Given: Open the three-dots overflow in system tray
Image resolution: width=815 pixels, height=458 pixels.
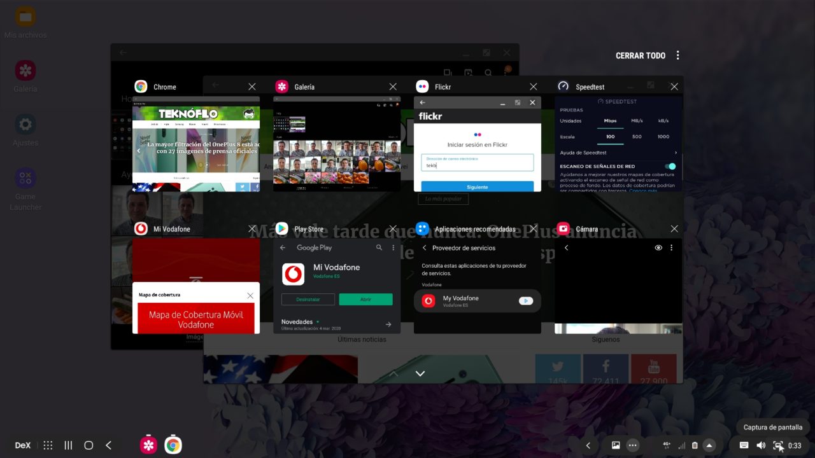Looking at the screenshot, I should (x=632, y=445).
